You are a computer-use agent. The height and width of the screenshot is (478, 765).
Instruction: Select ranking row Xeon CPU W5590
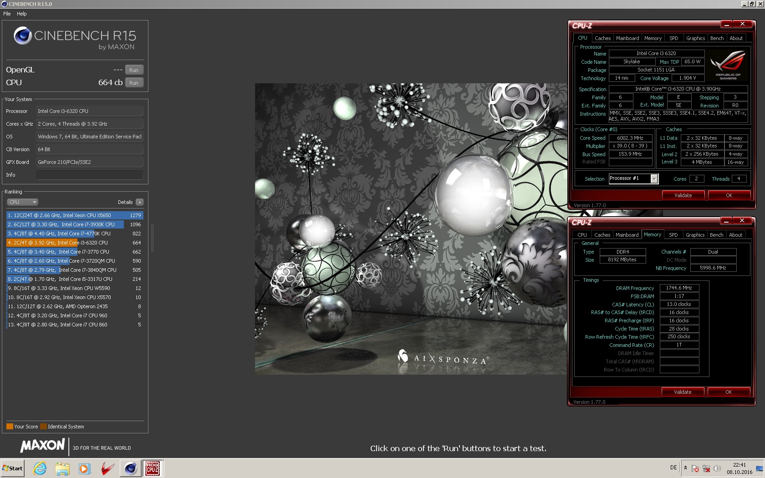click(75, 288)
